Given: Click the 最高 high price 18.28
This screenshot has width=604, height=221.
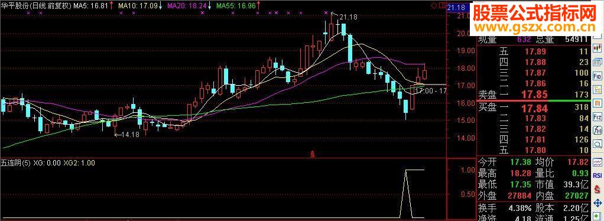Looking at the screenshot, I should 521,174.
